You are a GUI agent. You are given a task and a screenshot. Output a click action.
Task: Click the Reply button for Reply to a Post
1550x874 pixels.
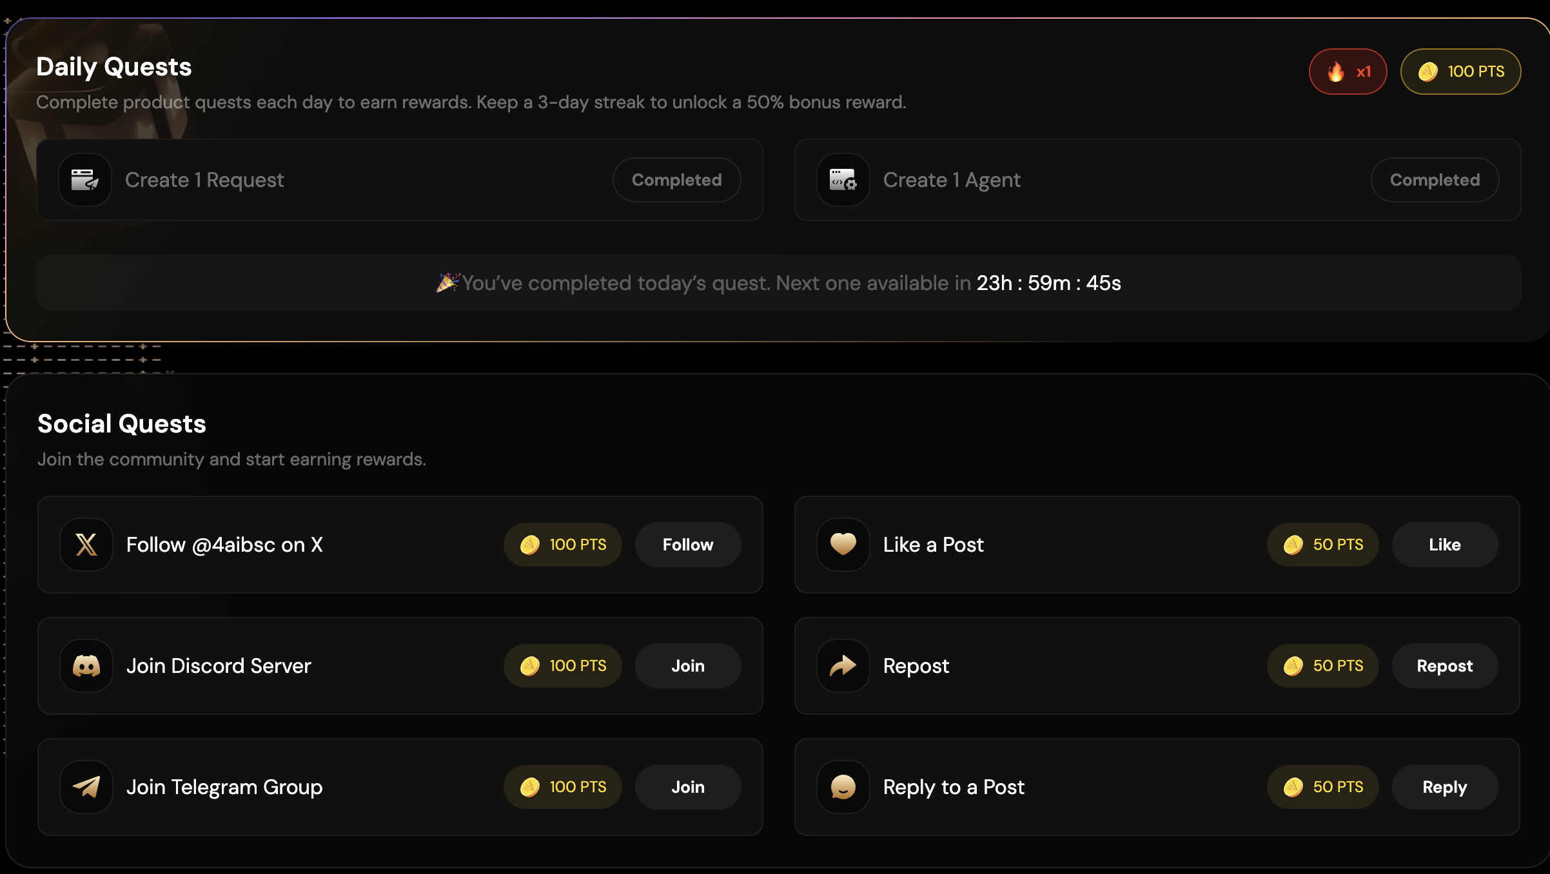click(1445, 787)
